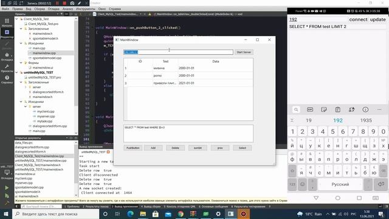Run the project with green play button
Screen dimensions: 389x219
[x=7, y=188]
